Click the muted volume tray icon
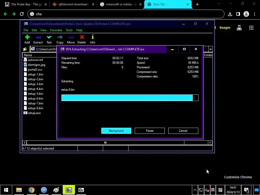This screenshot has height=195, width=260. [207, 190]
